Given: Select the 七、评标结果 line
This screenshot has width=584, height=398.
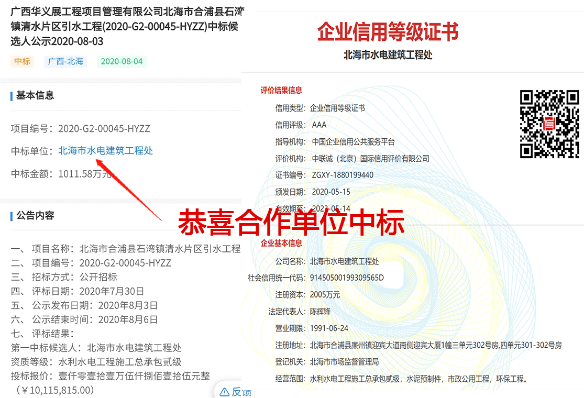Looking at the screenshot, I should (42, 334).
